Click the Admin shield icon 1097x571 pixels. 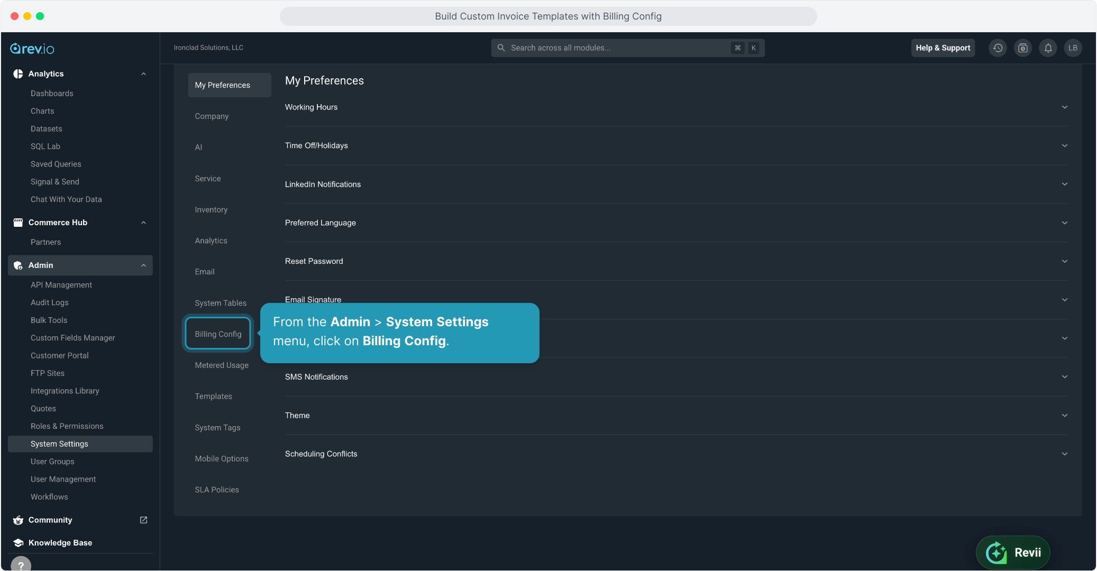(18, 265)
